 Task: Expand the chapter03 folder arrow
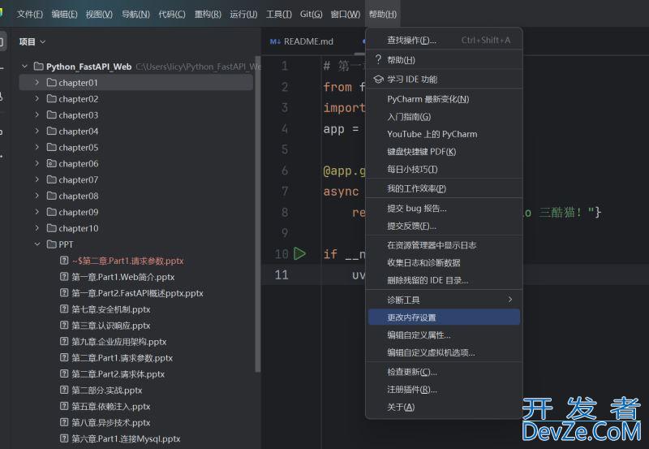pyautogui.click(x=37, y=114)
